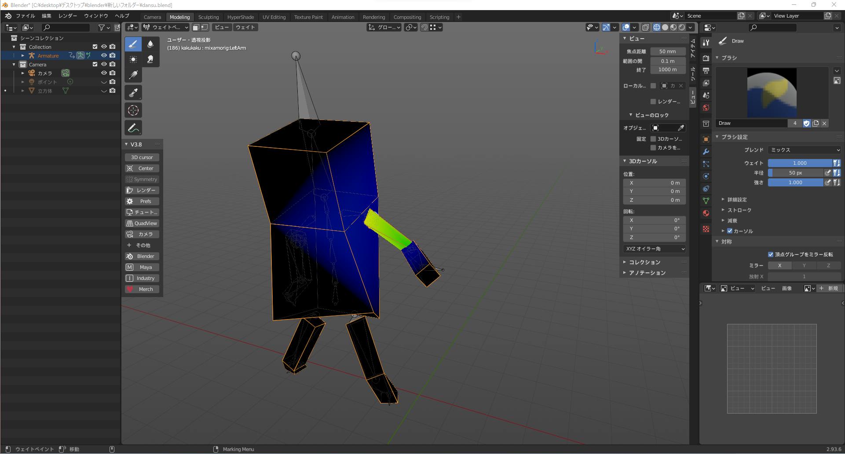
Task: Expand the Collection panel in sidebar
Action: (644, 262)
